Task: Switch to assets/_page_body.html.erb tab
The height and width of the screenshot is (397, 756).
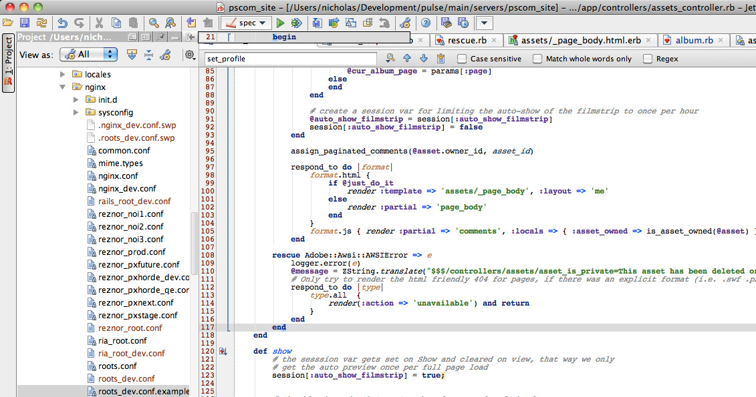Action: pos(581,41)
